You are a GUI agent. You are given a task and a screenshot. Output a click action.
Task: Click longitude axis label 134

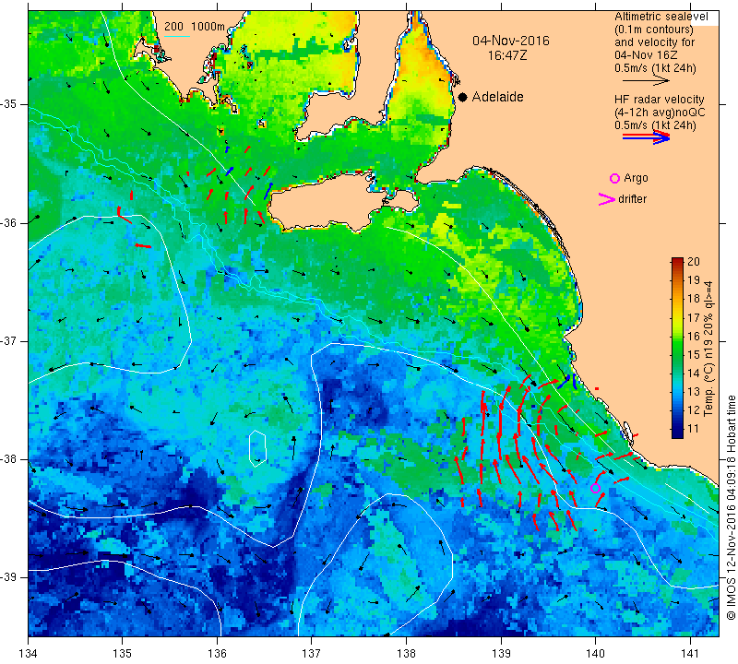point(29,654)
